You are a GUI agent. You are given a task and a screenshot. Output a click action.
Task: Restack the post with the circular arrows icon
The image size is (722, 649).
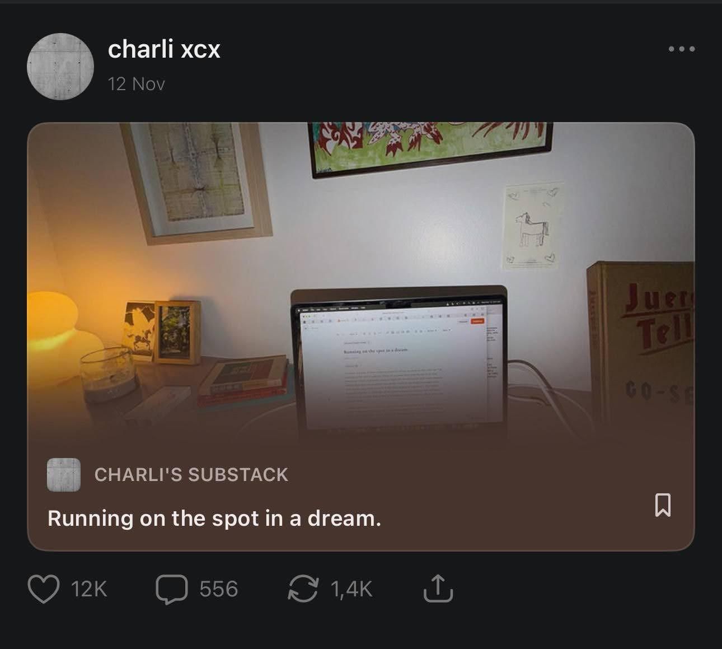point(303,589)
